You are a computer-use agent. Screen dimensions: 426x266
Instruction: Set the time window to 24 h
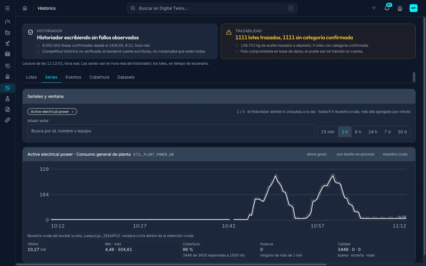[x=373, y=132]
